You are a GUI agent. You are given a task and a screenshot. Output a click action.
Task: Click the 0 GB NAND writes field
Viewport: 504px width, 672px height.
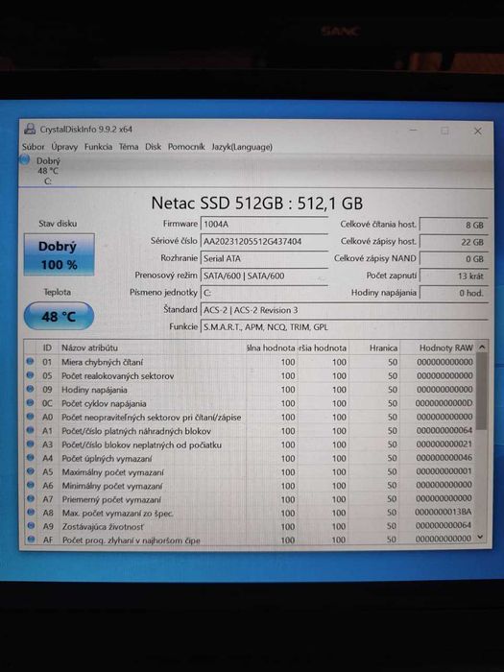(453, 259)
